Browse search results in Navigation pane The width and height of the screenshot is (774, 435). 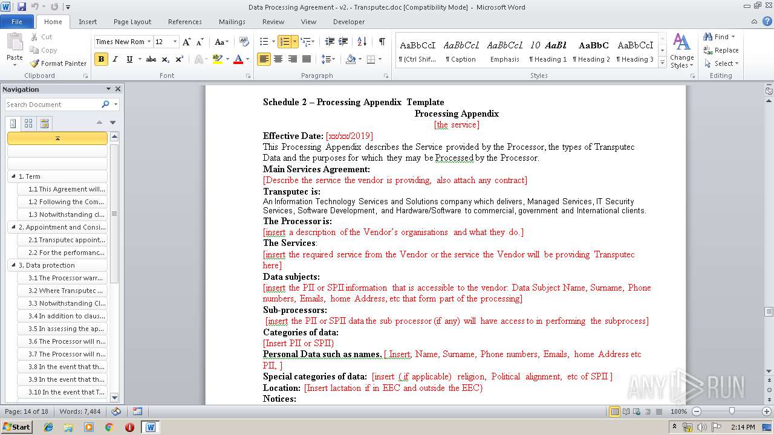click(x=44, y=123)
